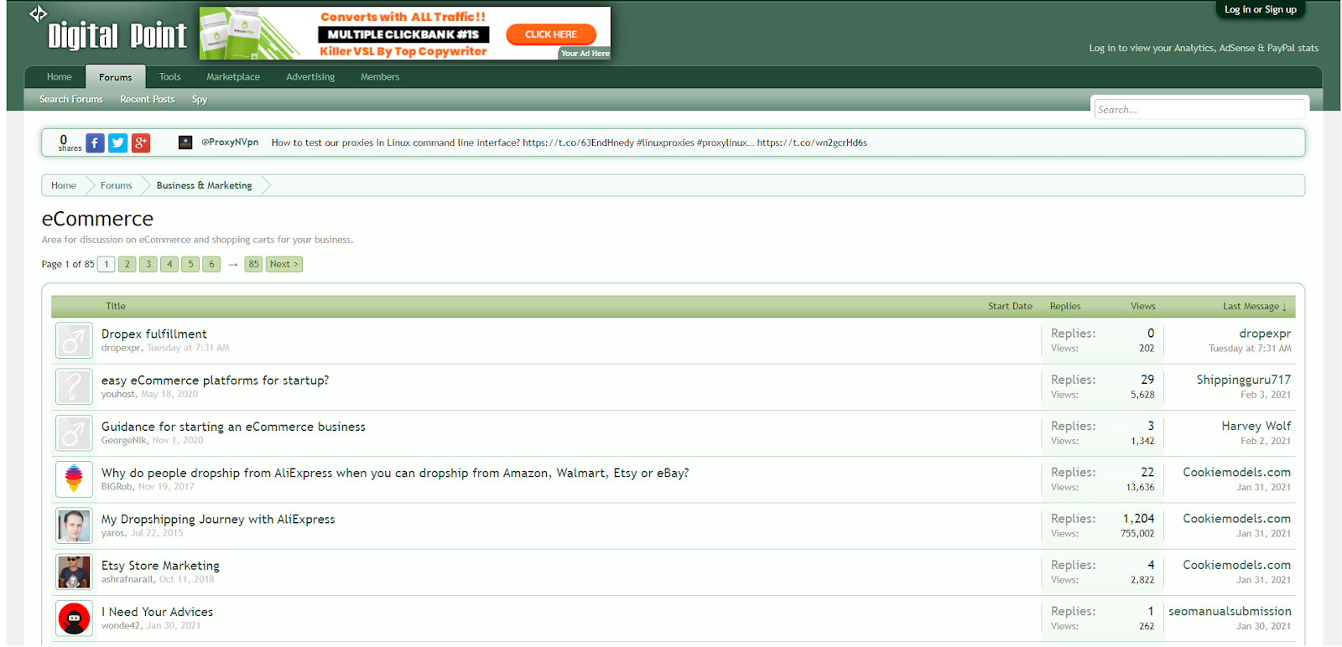Screen dimensions: 1342x647
Task: Go to page 3
Action: pyautogui.click(x=148, y=264)
